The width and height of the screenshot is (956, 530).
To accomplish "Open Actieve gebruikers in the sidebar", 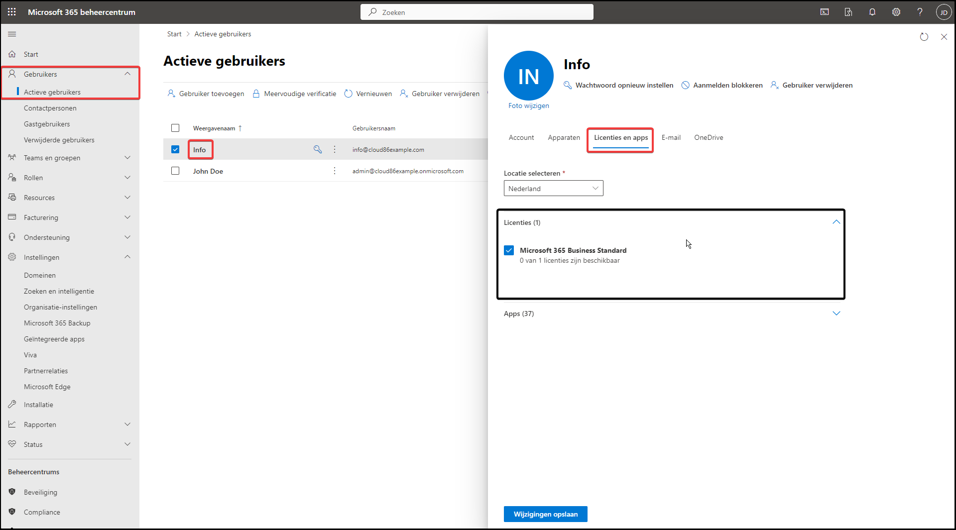I will pos(52,92).
